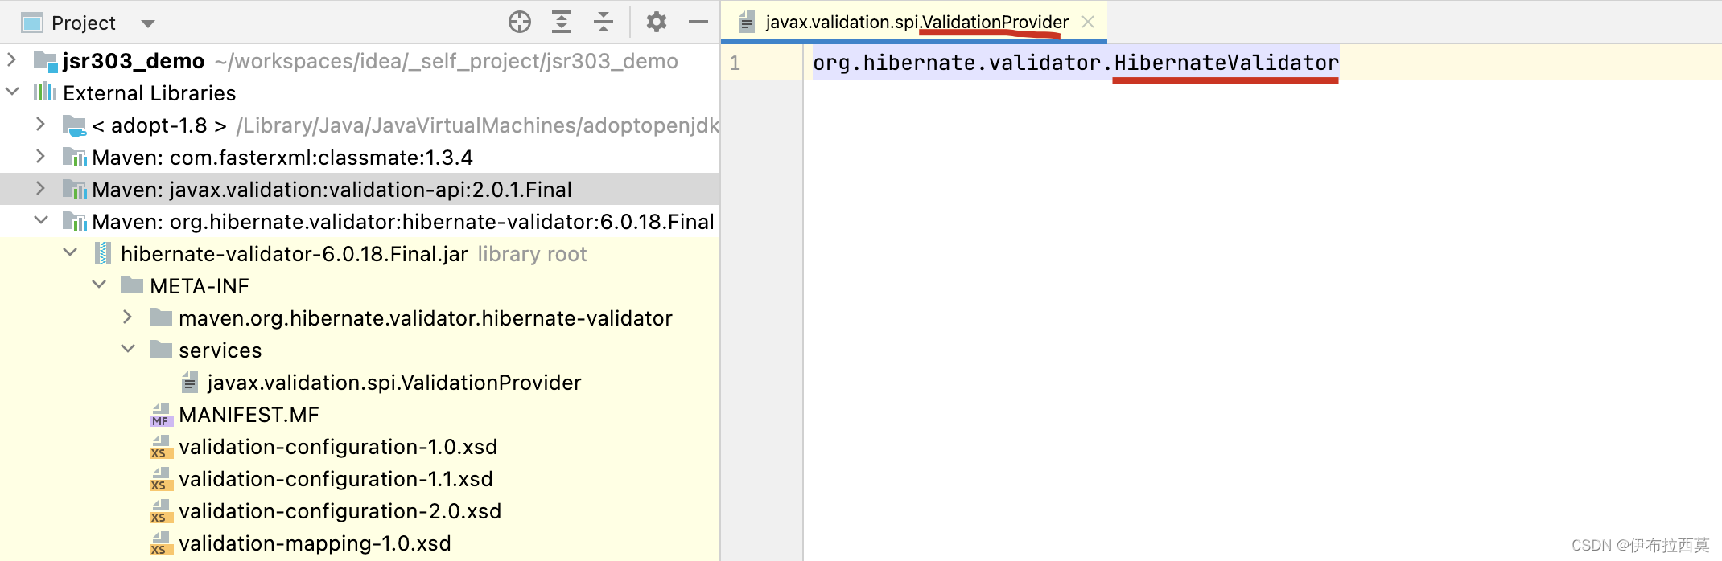Collapse the hibernate-validator-6.0.18.Final.jar node

[x=70, y=252]
